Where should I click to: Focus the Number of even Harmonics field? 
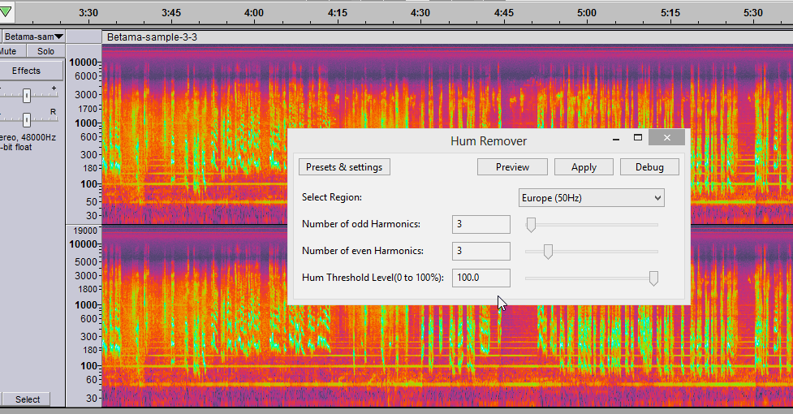coord(481,251)
